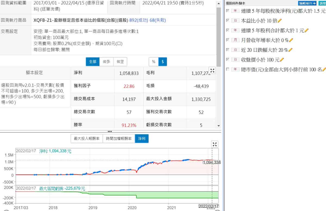Click the three-dot panel divider handle
The image size is (326, 211).
tap(110, 131)
